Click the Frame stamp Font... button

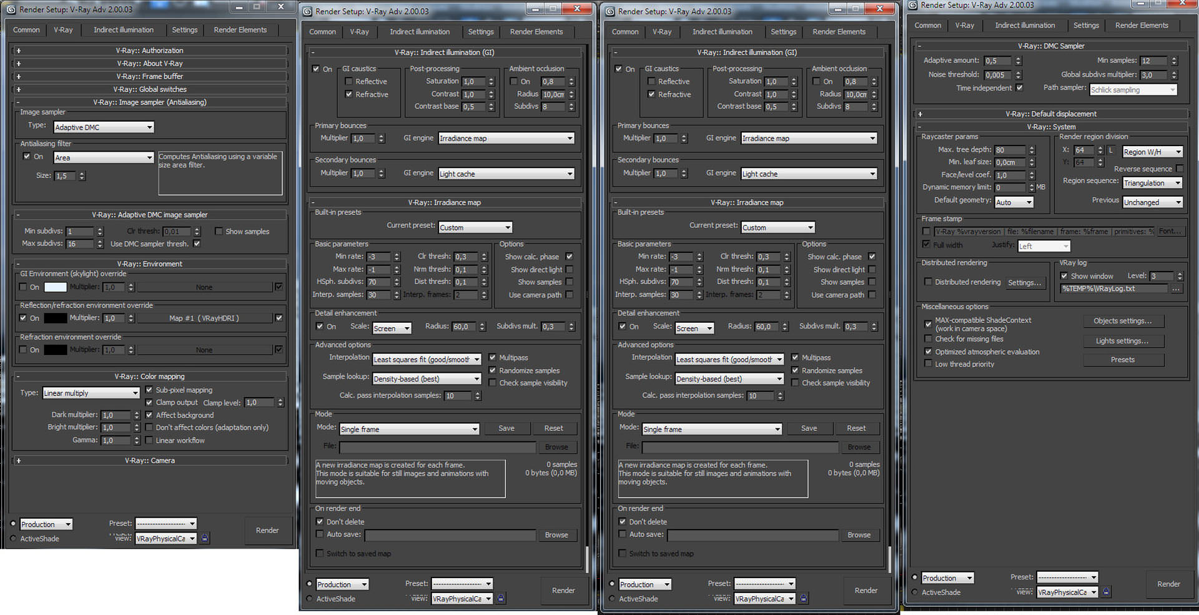coord(1170,231)
